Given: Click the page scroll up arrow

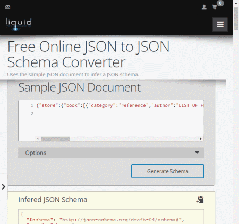Looking at the screenshot, I should 236,3.
